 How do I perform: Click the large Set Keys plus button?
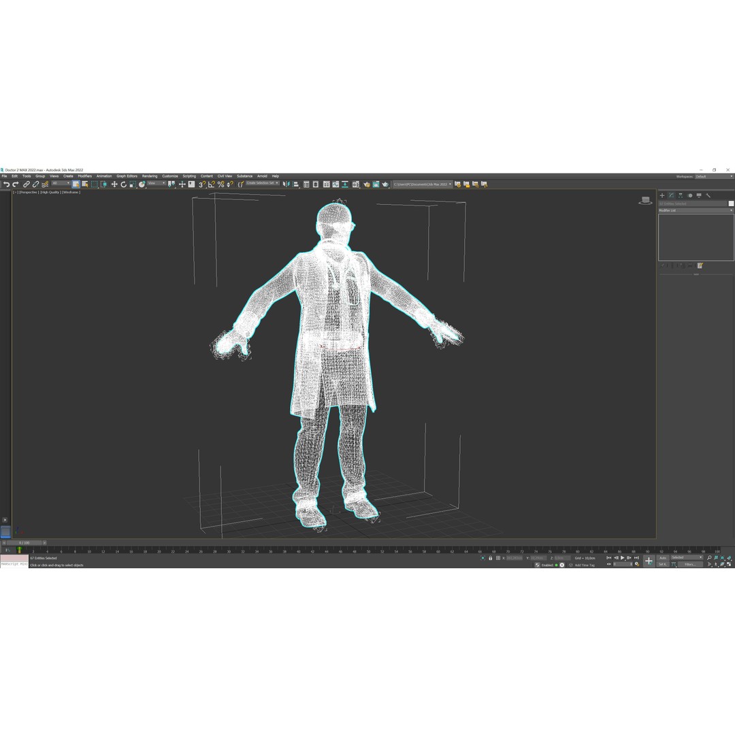[x=649, y=561]
